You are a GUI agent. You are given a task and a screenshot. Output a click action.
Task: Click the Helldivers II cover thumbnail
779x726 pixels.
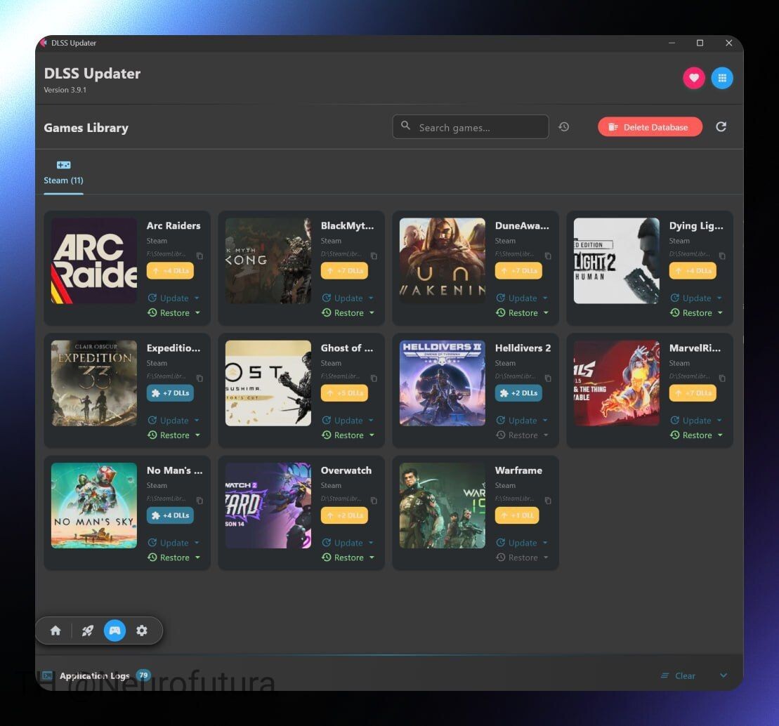442,383
